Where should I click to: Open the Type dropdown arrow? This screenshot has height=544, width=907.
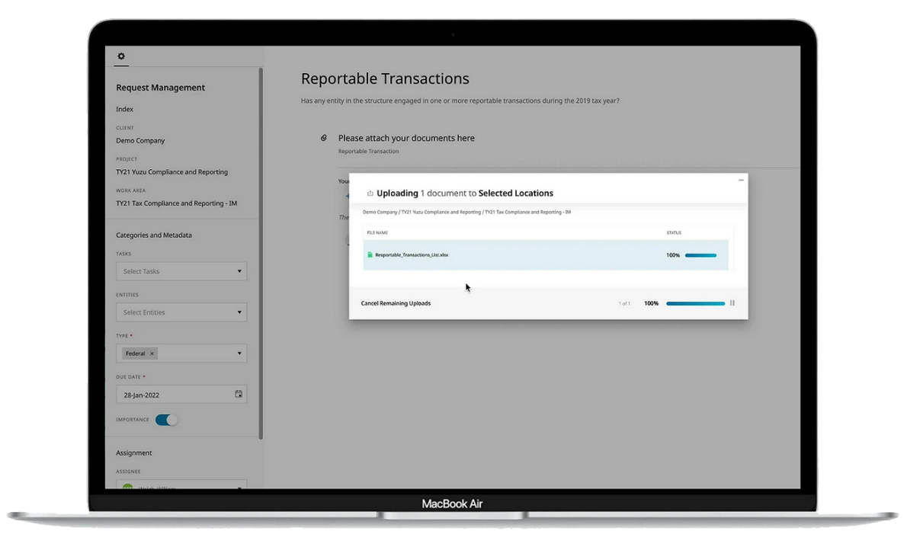pyautogui.click(x=239, y=354)
